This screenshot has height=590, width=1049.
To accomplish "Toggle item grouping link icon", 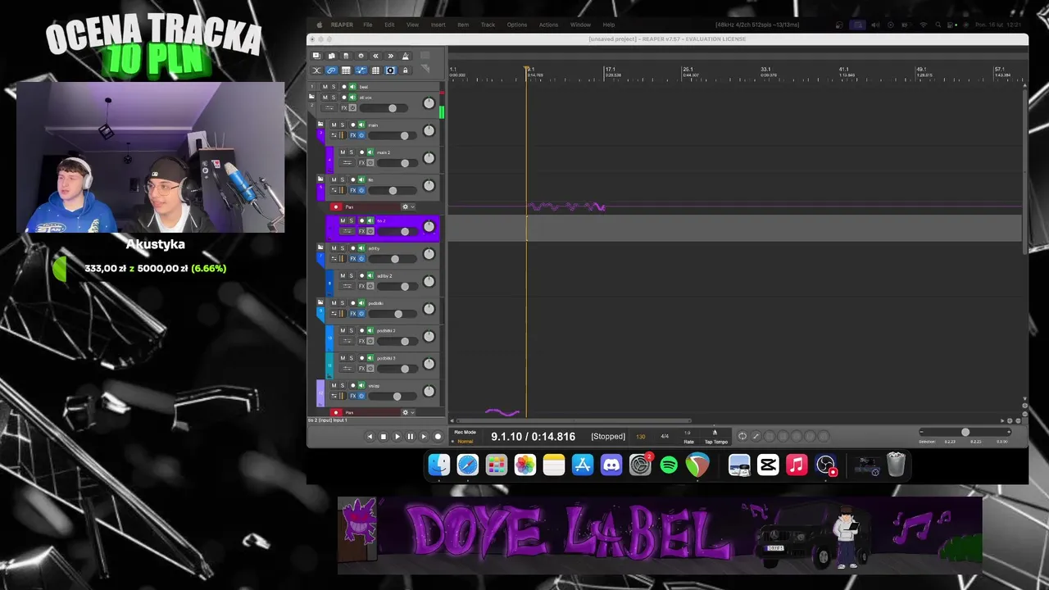I will click(x=331, y=70).
